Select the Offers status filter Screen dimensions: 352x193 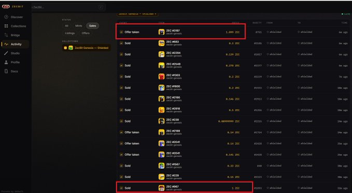point(86,33)
